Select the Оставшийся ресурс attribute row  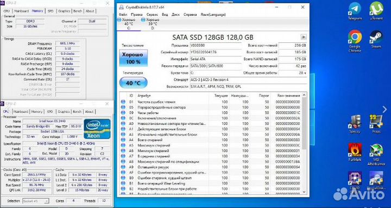pos(211,167)
